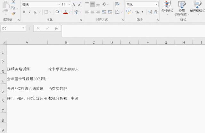Image resolution: width=205 pixels, height=133 pixels.
Task: Align text left
Action: pyautogui.click(x=87, y=12)
